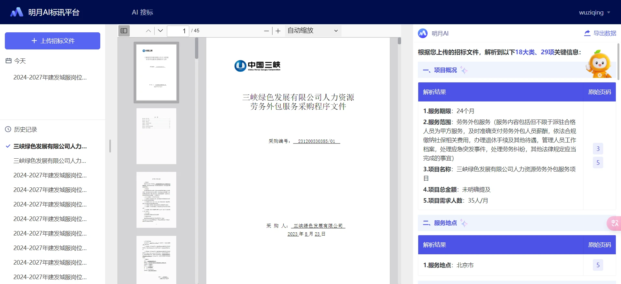Click the 明月AI avatar icon
Image resolution: width=621 pixels, height=284 pixels.
[x=423, y=33]
